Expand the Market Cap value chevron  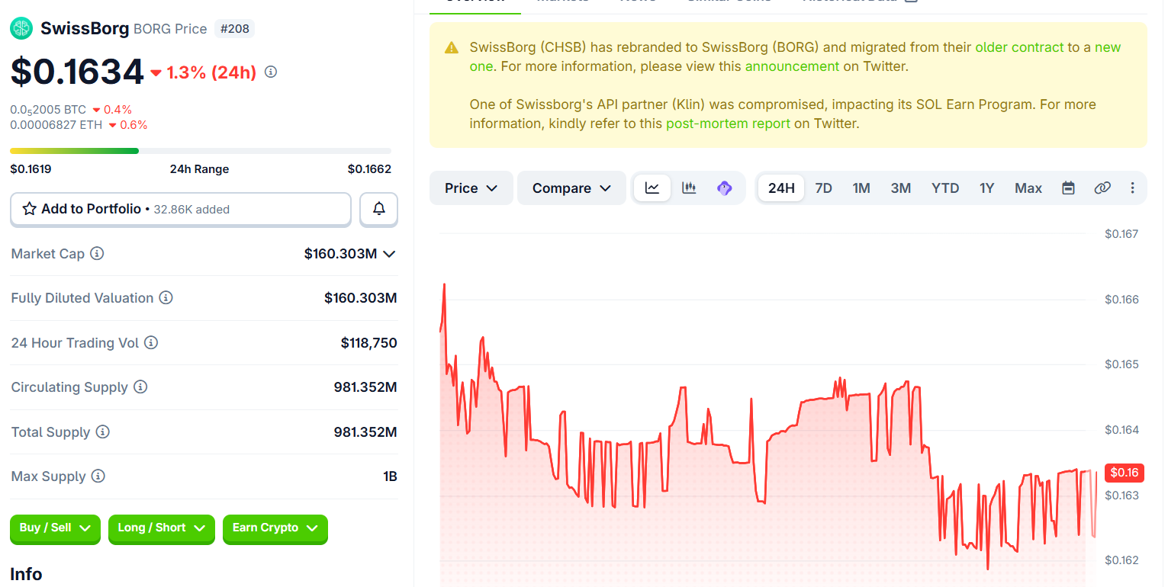[x=389, y=254]
